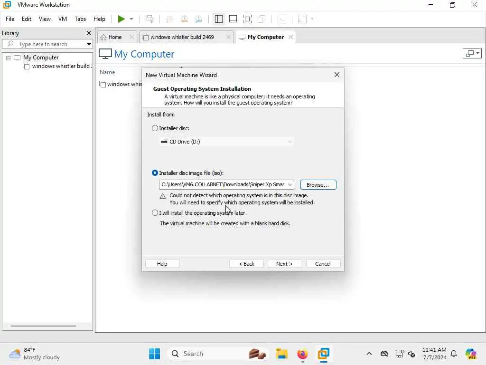Show hidden system tray icons
486x365 pixels.
369,354
